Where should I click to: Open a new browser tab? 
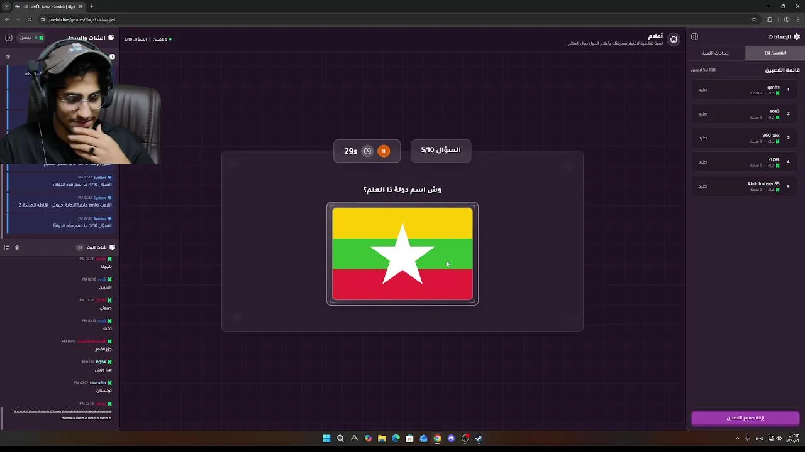(92, 6)
